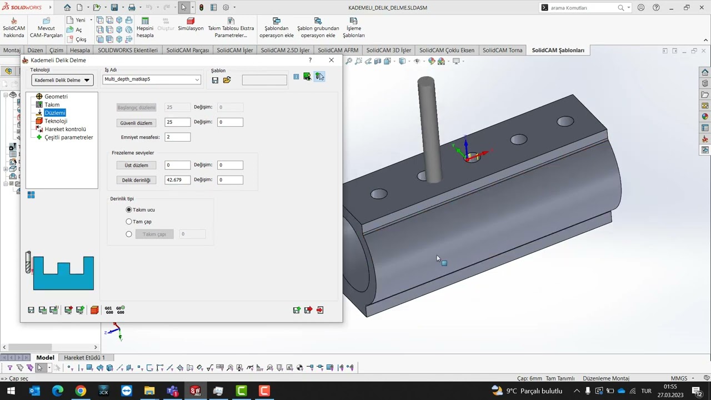
Task: Open Chrome from the taskbar
Action: (81, 391)
